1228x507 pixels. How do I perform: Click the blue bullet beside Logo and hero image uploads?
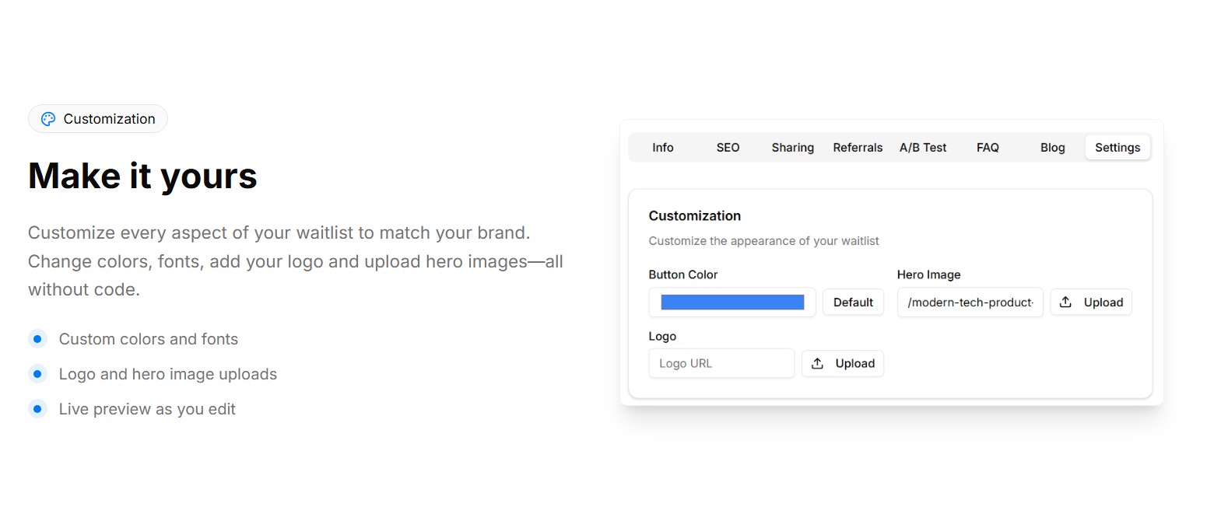pyautogui.click(x=38, y=373)
